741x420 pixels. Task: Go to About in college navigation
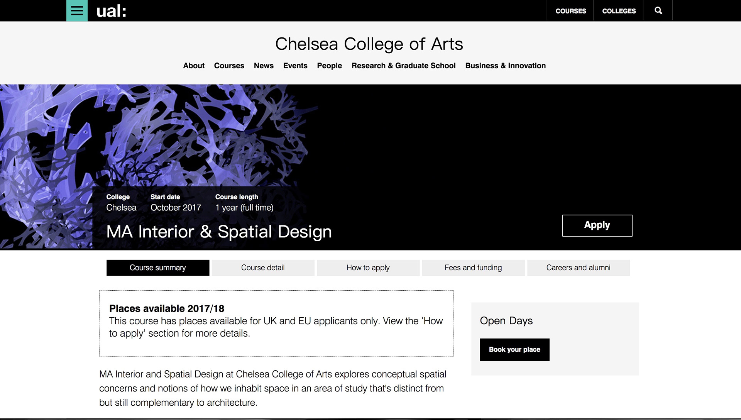[x=194, y=66]
